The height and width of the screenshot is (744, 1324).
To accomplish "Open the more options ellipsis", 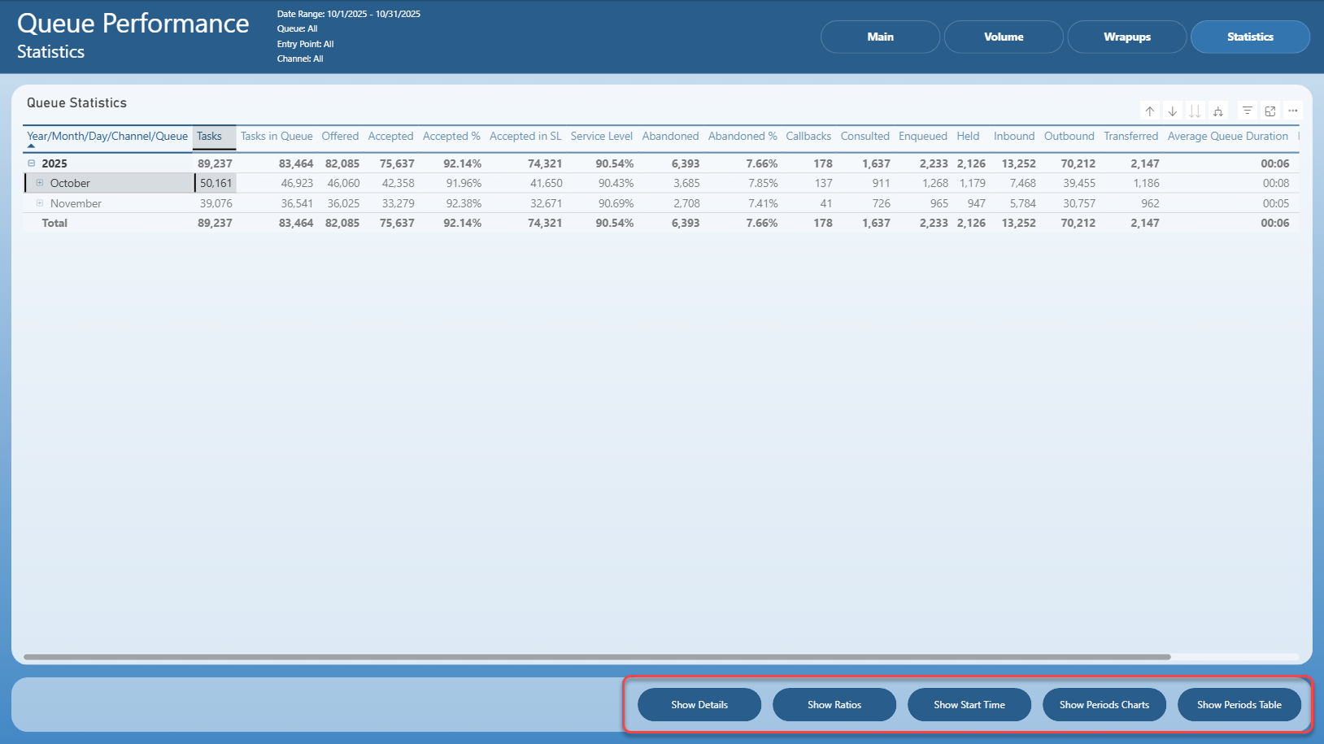I will pos(1292,111).
